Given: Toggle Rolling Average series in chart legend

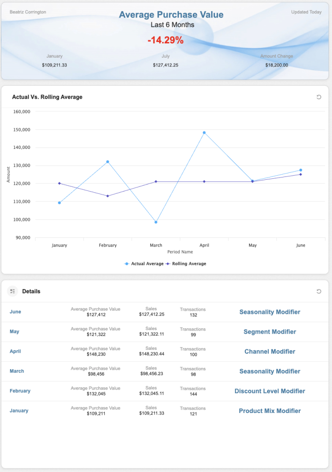Looking at the screenshot, I should point(186,264).
